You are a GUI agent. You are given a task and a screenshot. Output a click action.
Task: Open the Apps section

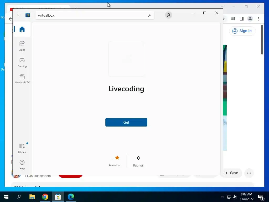22,46
